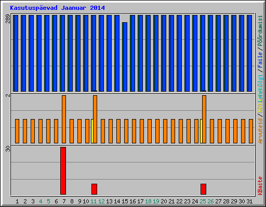Image resolution: width=266 pixels, height=207 pixels.
Task: Click the tall red KBaite bar for day 7
Action: (x=63, y=171)
